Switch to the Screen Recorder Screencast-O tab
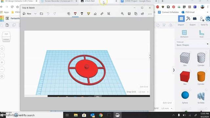Image resolution: width=210 pixels, height=118 pixels. tap(59, 1)
